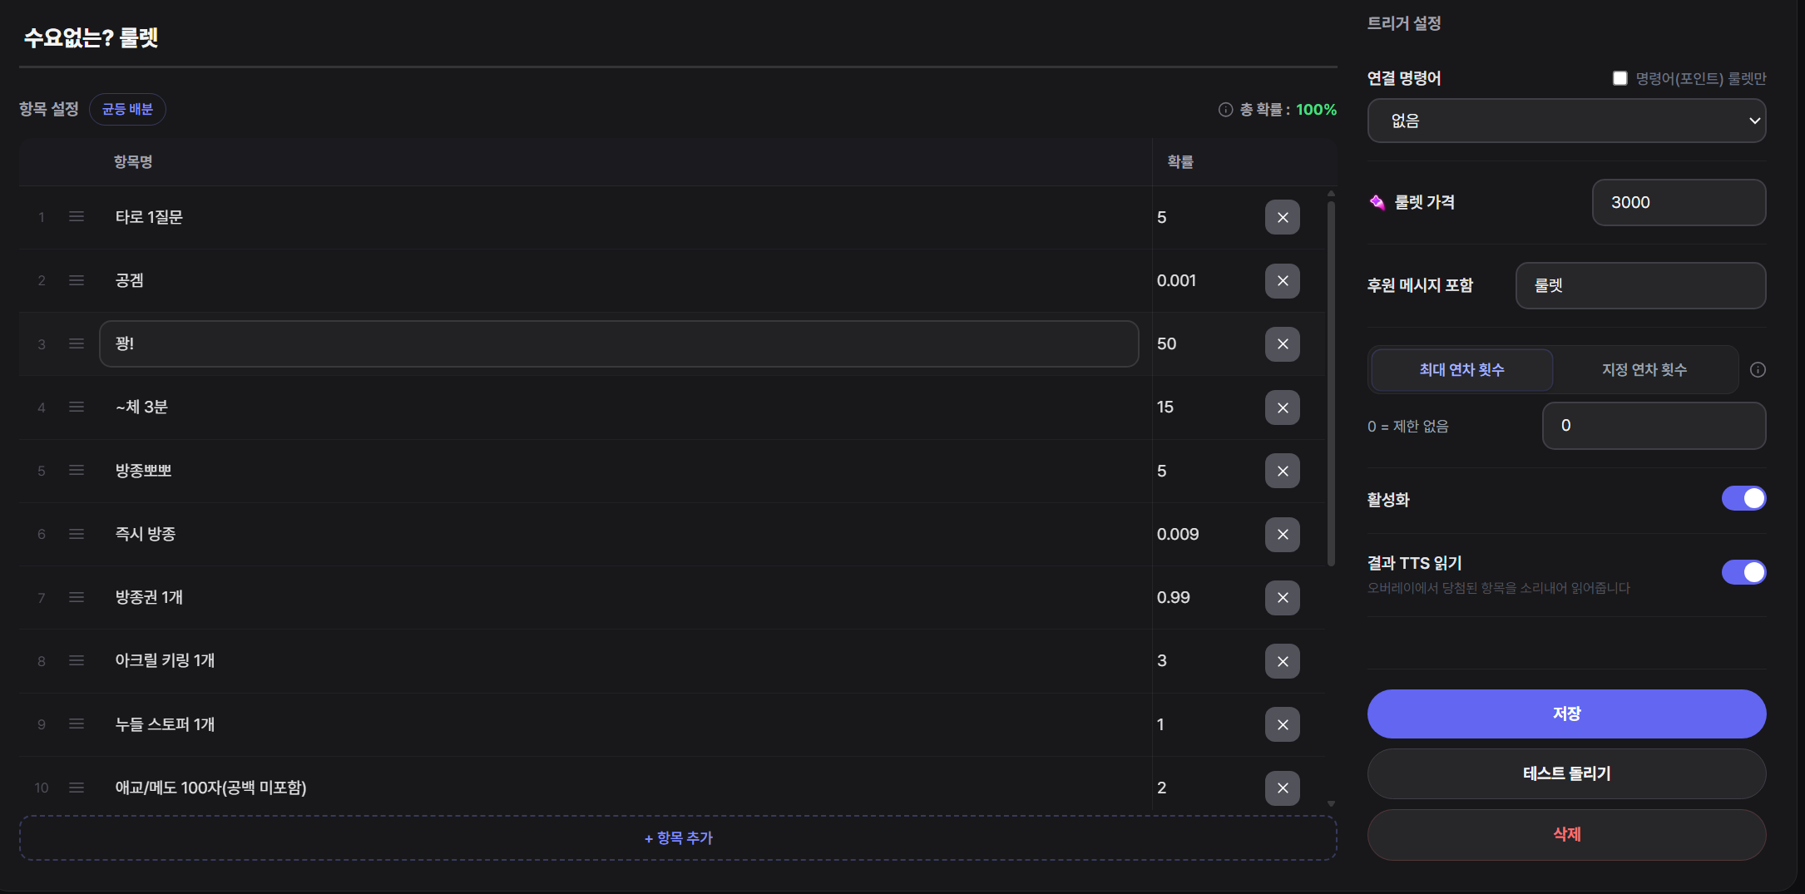Add a new item with + 항목 추가

pyautogui.click(x=678, y=838)
